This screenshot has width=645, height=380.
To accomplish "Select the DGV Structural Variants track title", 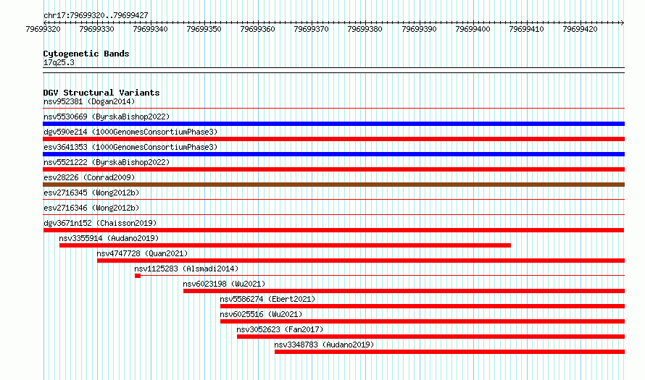I will pos(101,93).
